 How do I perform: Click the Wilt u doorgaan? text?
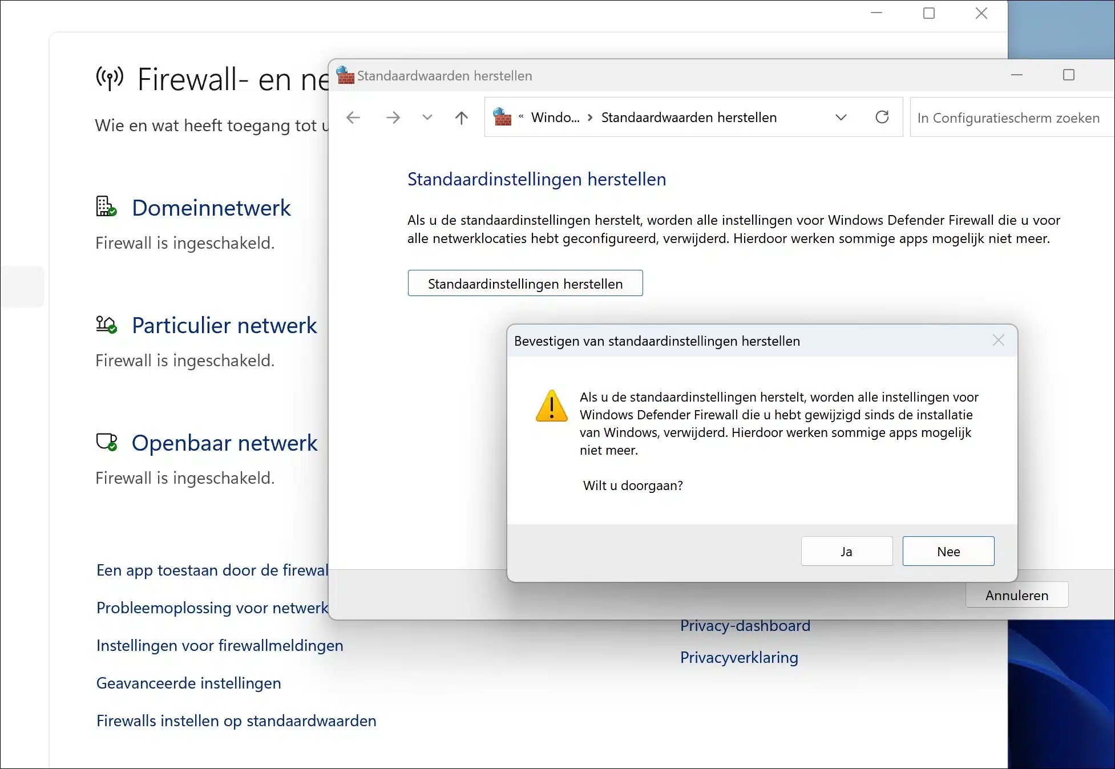[633, 485]
